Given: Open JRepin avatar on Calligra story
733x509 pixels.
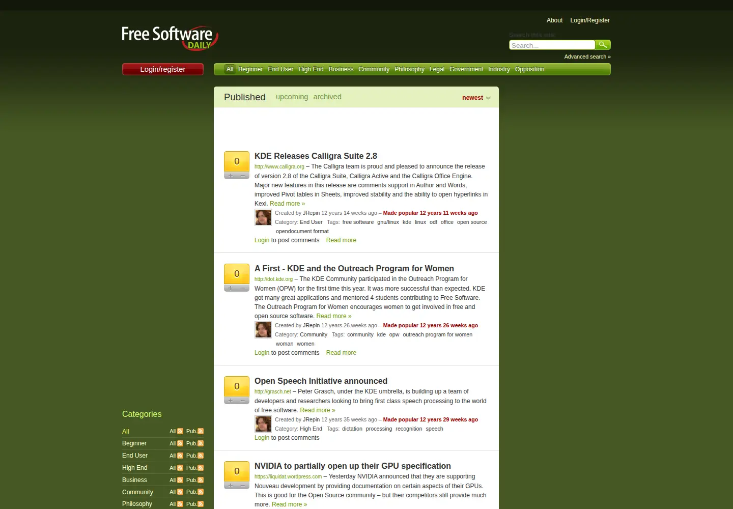Looking at the screenshot, I should (x=263, y=217).
